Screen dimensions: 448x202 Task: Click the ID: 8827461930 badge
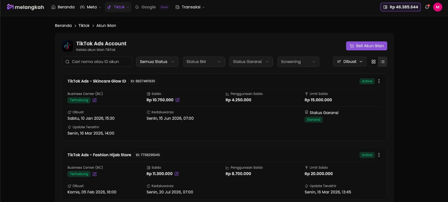(143, 81)
